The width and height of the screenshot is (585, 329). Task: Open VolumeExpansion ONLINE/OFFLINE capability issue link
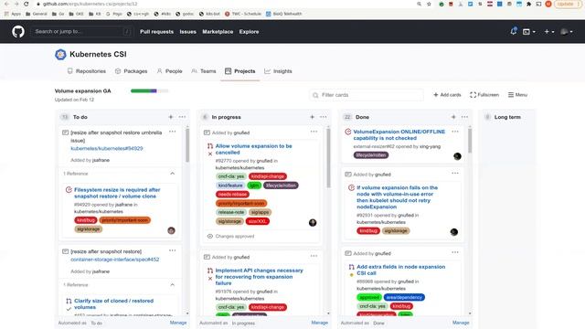click(x=399, y=134)
